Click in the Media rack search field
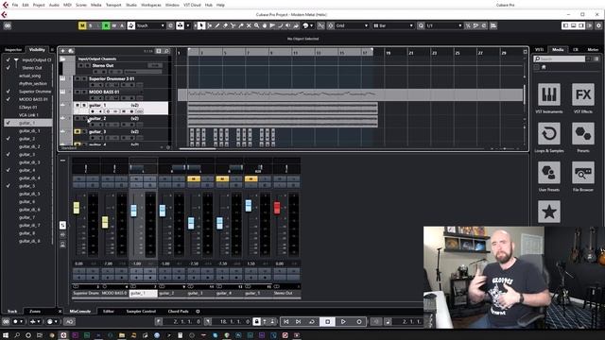The image size is (605, 340). pyautogui.click(x=560, y=59)
